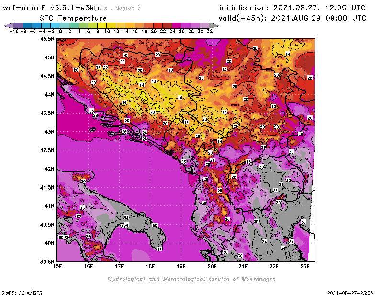Screen dimensions: 383x296
Task: Select the green legend swatch between 4 and 6
Action: pos(83,25)
